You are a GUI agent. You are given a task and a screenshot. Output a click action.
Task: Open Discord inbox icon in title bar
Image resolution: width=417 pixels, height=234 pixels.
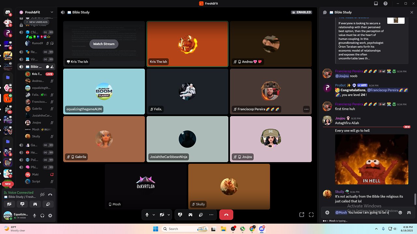coord(376,3)
